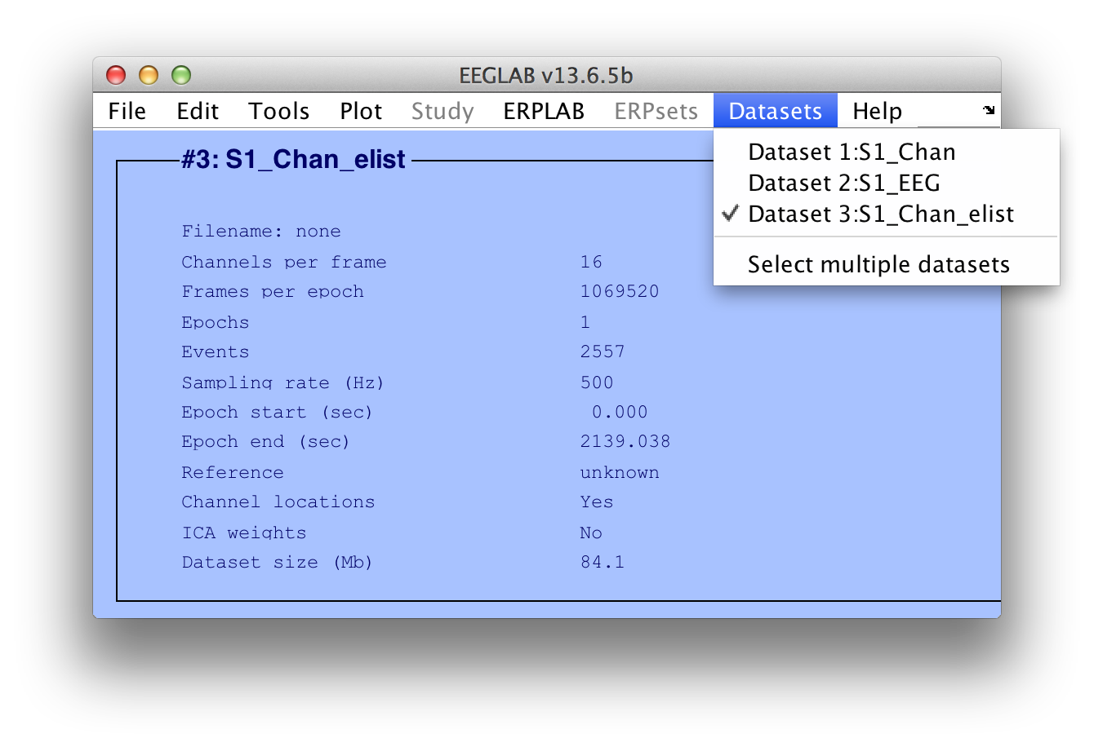Click the Channel locations label
The width and height of the screenshot is (1094, 747).
[x=278, y=502]
